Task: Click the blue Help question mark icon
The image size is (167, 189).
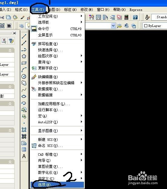Action: tap(135, 17)
